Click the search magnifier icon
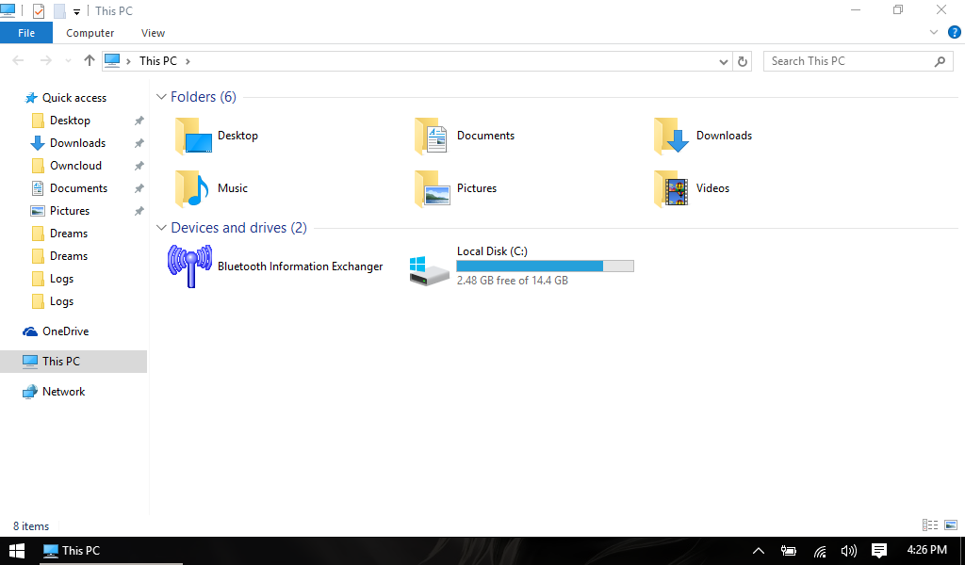Viewport: 965px width, 565px height. [940, 61]
